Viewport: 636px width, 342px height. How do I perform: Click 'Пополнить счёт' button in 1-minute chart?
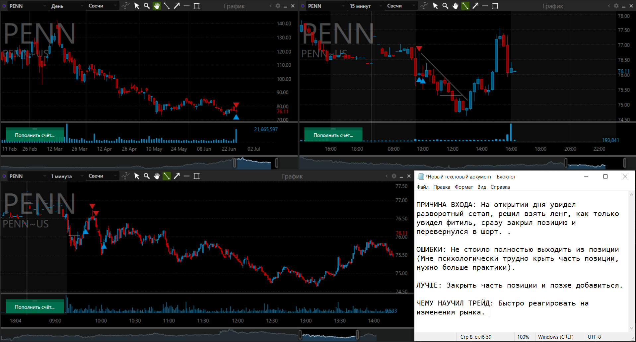pos(35,307)
